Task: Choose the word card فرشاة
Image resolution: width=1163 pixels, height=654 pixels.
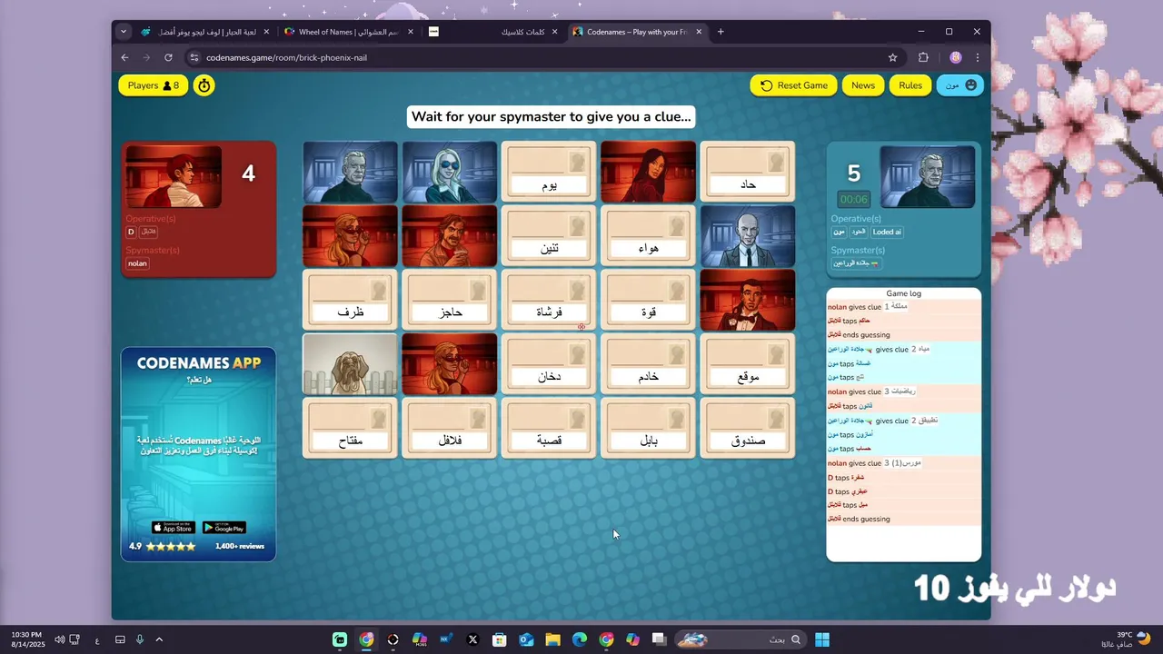Action: point(549,300)
